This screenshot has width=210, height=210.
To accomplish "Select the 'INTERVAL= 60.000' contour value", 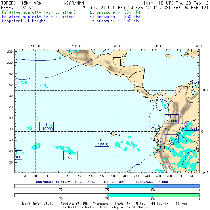I will pyautogui.click(x=152, y=182).
